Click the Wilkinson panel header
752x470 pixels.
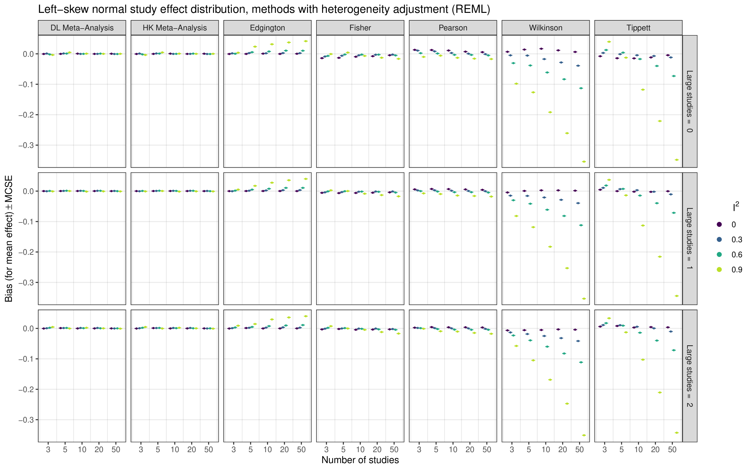[x=546, y=28]
